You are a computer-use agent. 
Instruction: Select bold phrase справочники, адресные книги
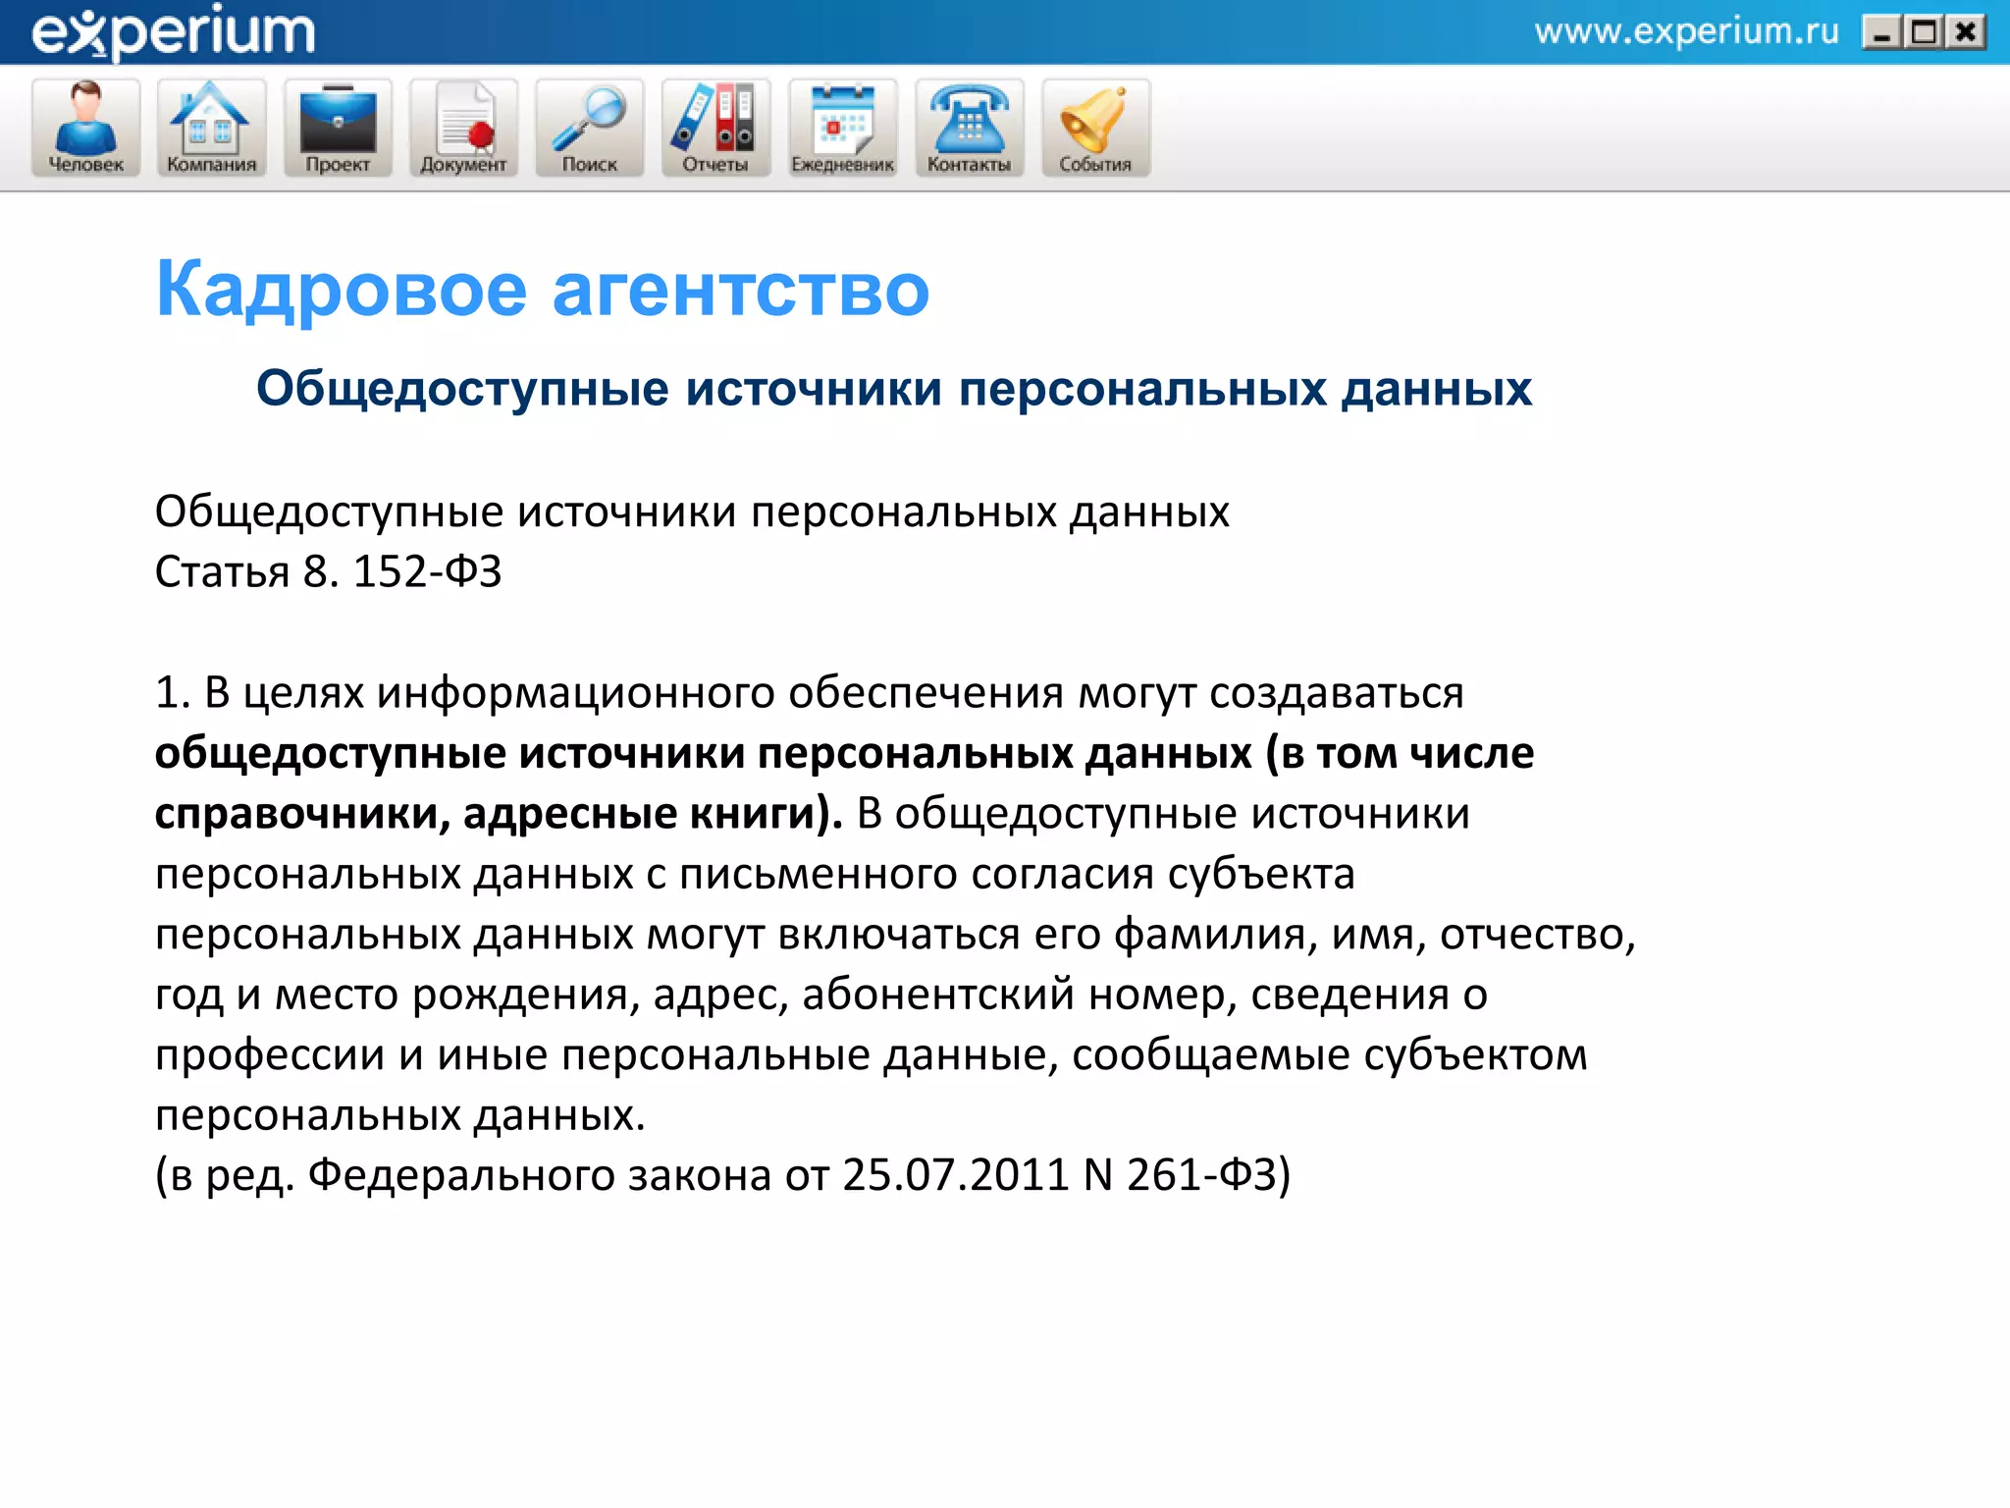click(x=486, y=813)
